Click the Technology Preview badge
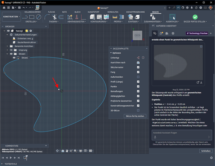 click(197, 33)
